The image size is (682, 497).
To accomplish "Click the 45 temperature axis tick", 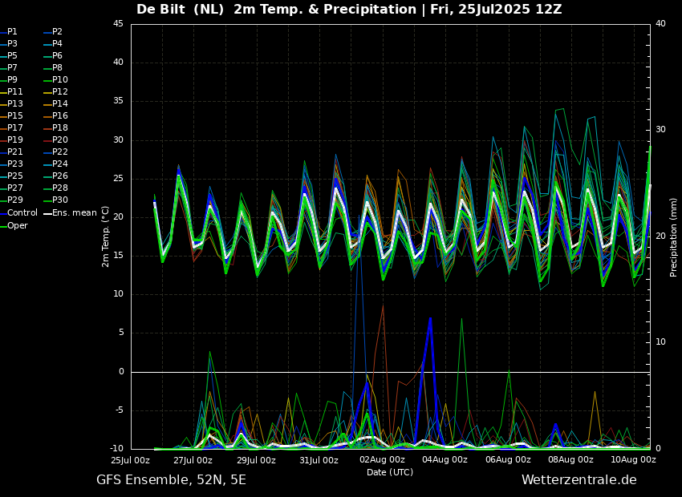I will (x=118, y=24).
